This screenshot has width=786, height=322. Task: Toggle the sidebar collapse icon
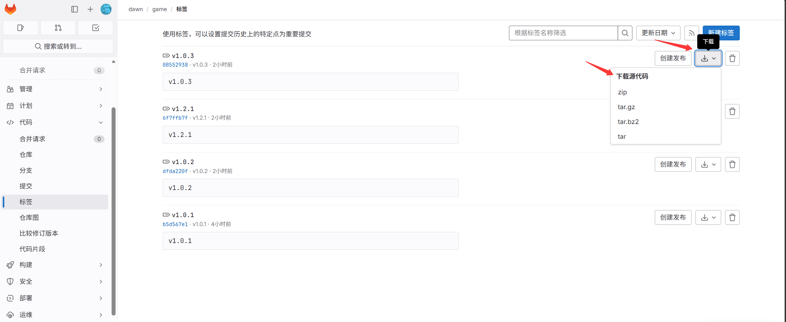(x=75, y=9)
